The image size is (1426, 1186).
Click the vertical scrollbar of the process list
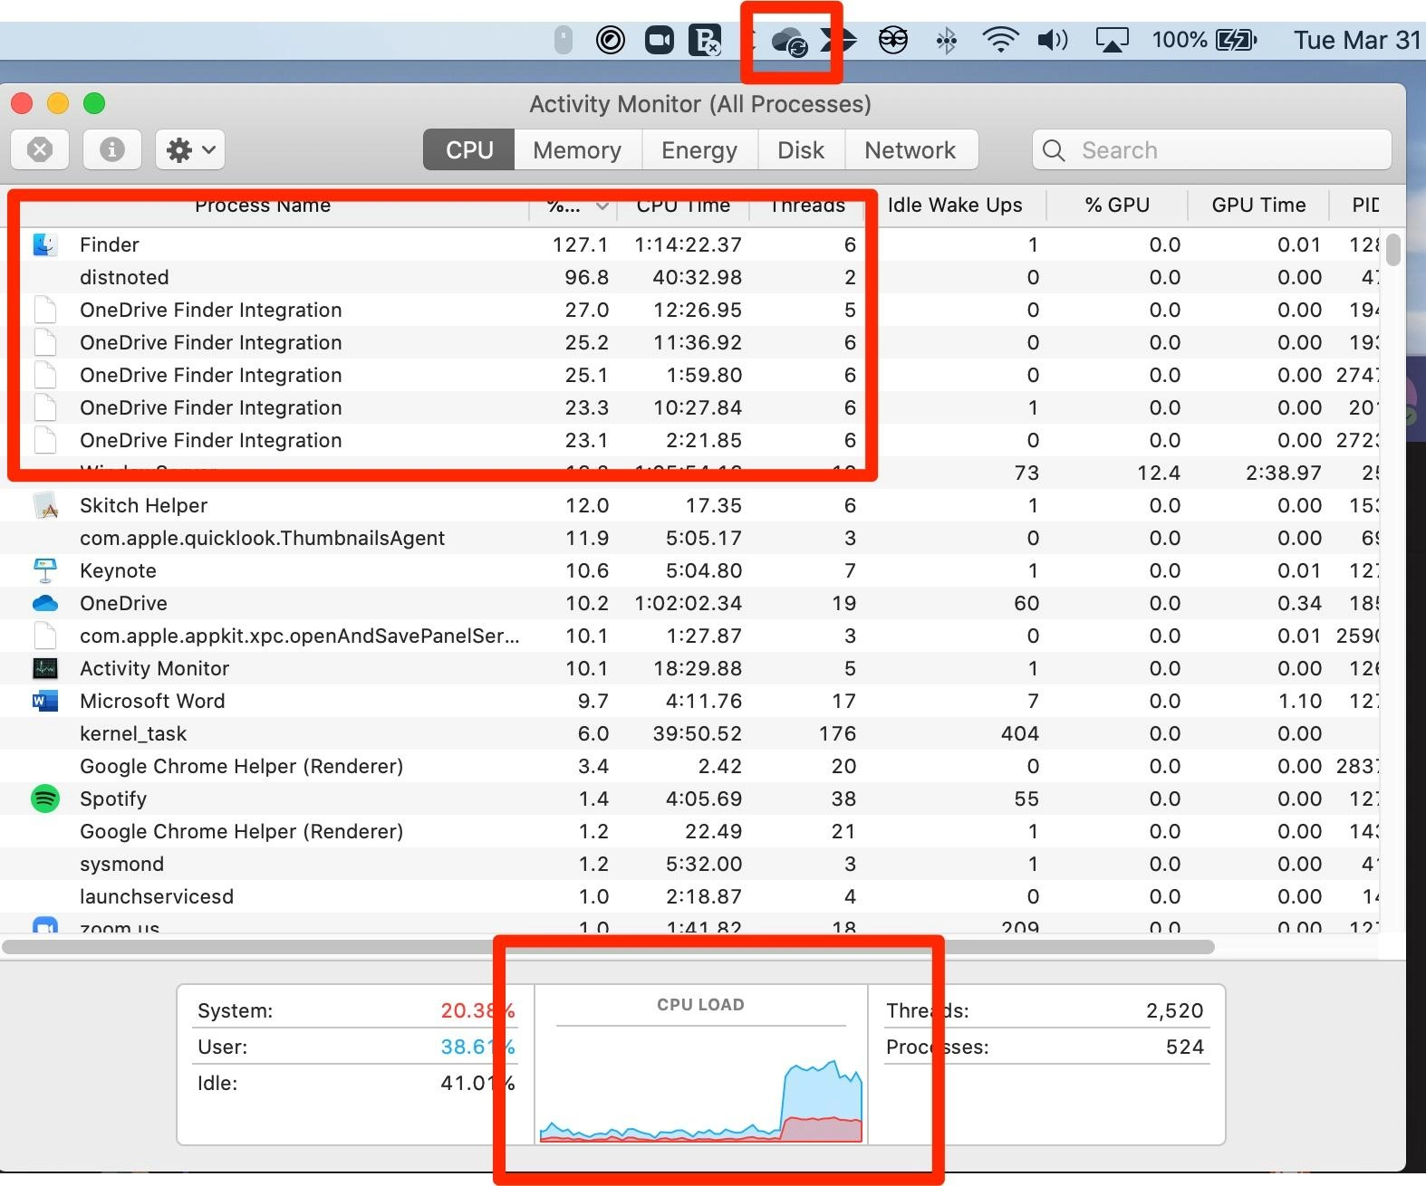(1393, 250)
